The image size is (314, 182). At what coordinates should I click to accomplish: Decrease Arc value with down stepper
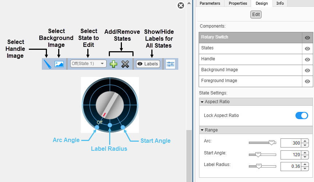click(305, 145)
